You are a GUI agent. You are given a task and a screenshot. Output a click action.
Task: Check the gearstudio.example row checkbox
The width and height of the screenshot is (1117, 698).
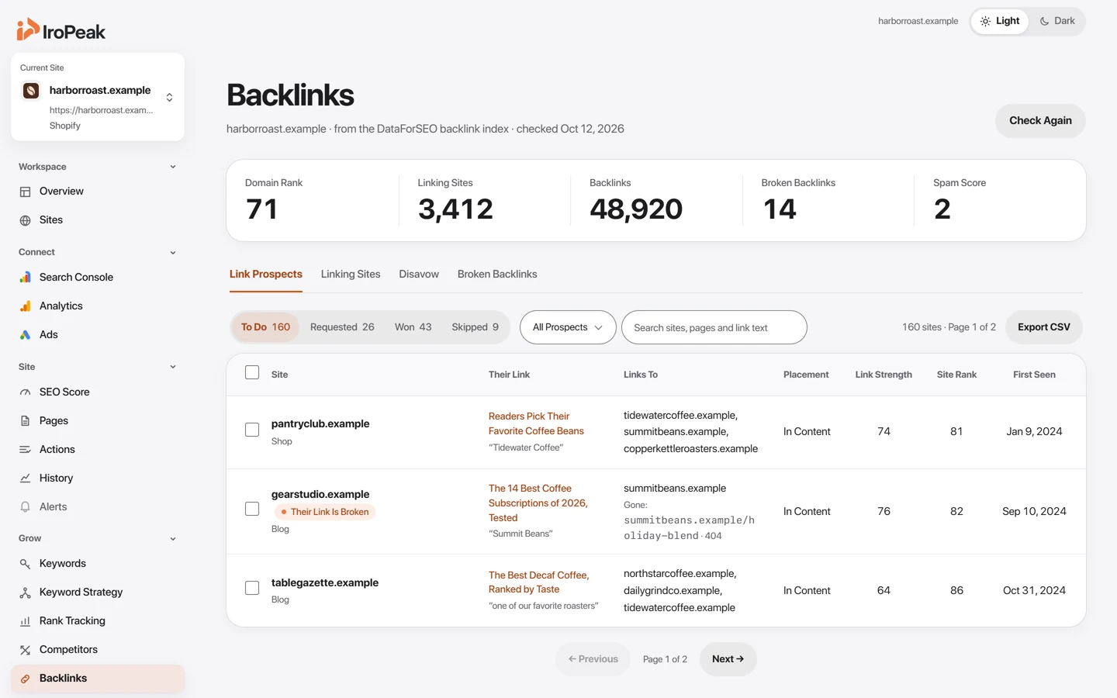point(252,509)
